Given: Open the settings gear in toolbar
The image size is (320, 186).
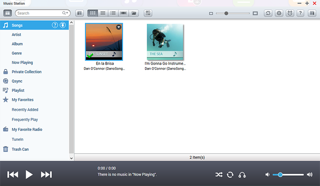Looking at the screenshot, I should (279, 13).
